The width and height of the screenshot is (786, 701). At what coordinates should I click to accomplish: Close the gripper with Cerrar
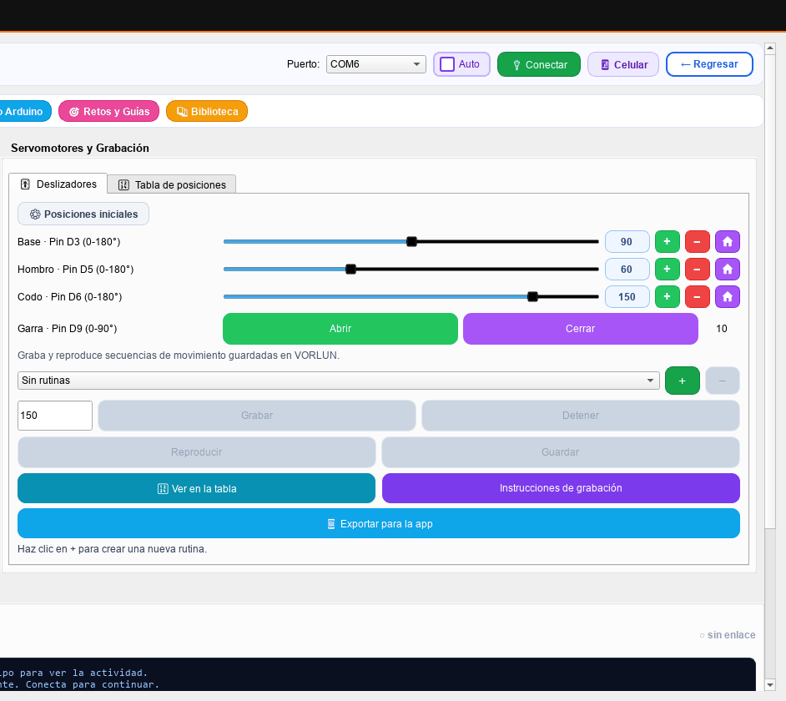point(581,329)
